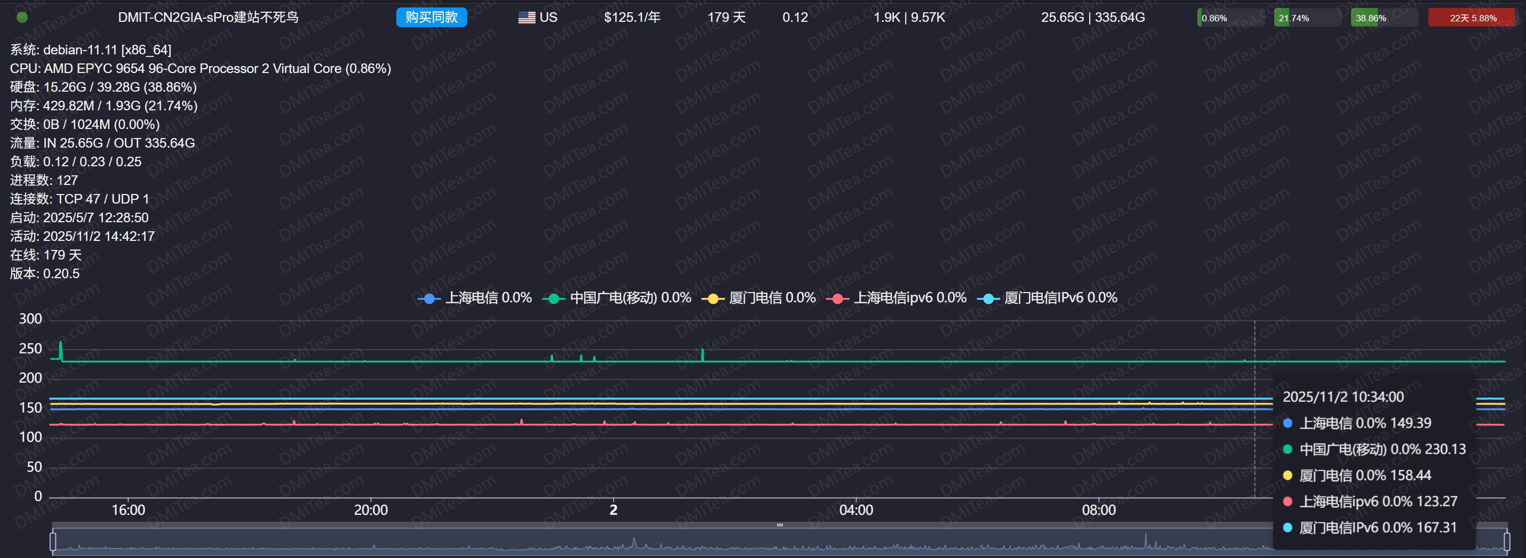Click the $125.1/年 price cell
Screen dimensions: 1526x558
632,17
